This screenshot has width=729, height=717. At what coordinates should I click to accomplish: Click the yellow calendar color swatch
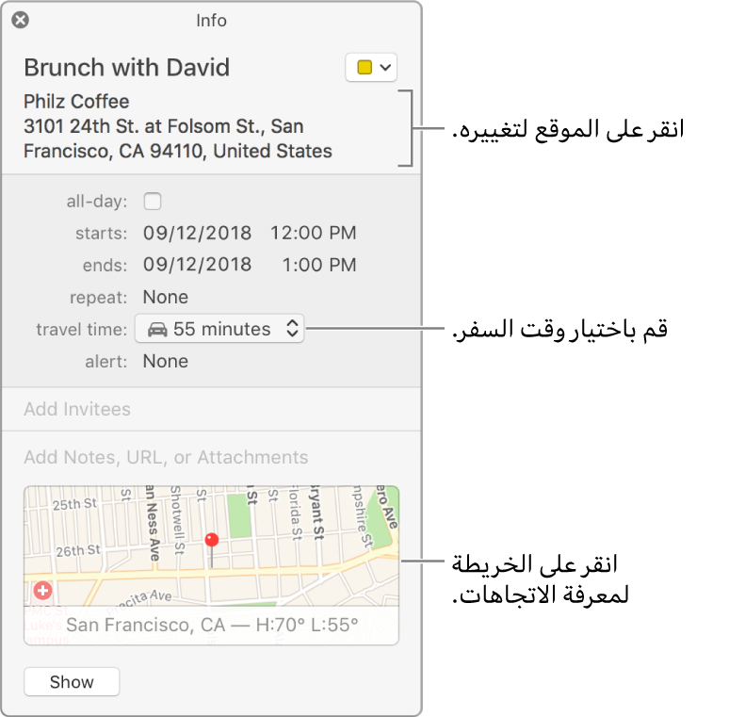coord(364,68)
